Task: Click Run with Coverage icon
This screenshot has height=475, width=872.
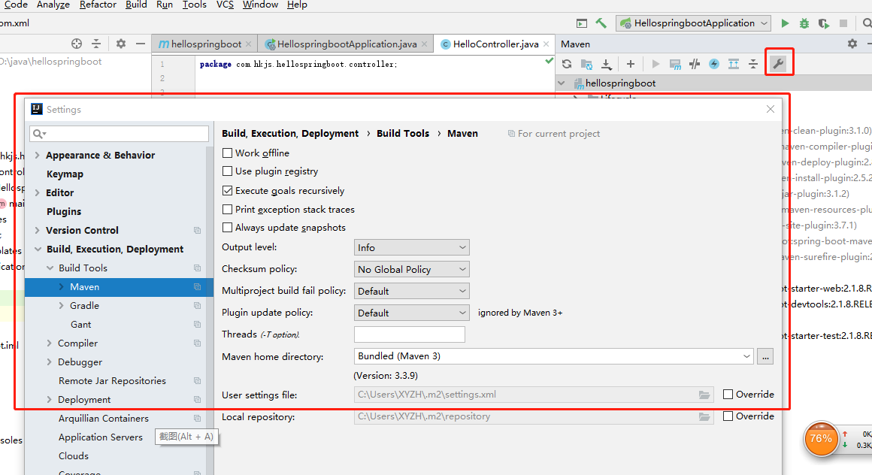Action: click(x=824, y=23)
